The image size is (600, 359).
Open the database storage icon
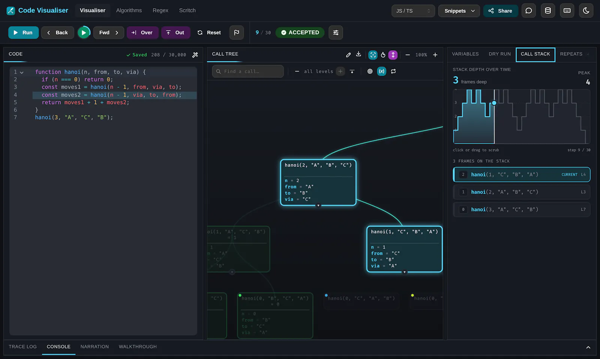(548, 10)
